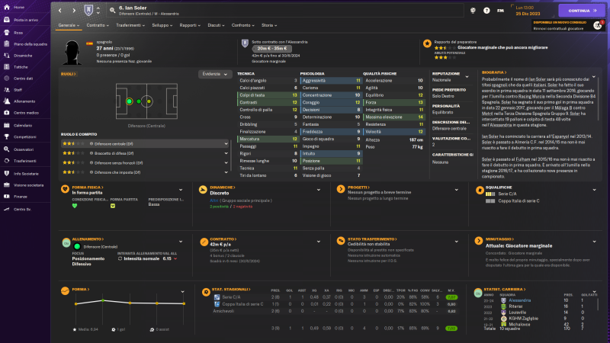The width and height of the screenshot is (610, 343).
Task: Toggle the header up/down club switcher arrows
Action: pos(98,11)
